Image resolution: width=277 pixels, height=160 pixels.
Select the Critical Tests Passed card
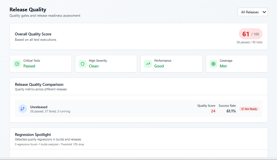(41, 64)
